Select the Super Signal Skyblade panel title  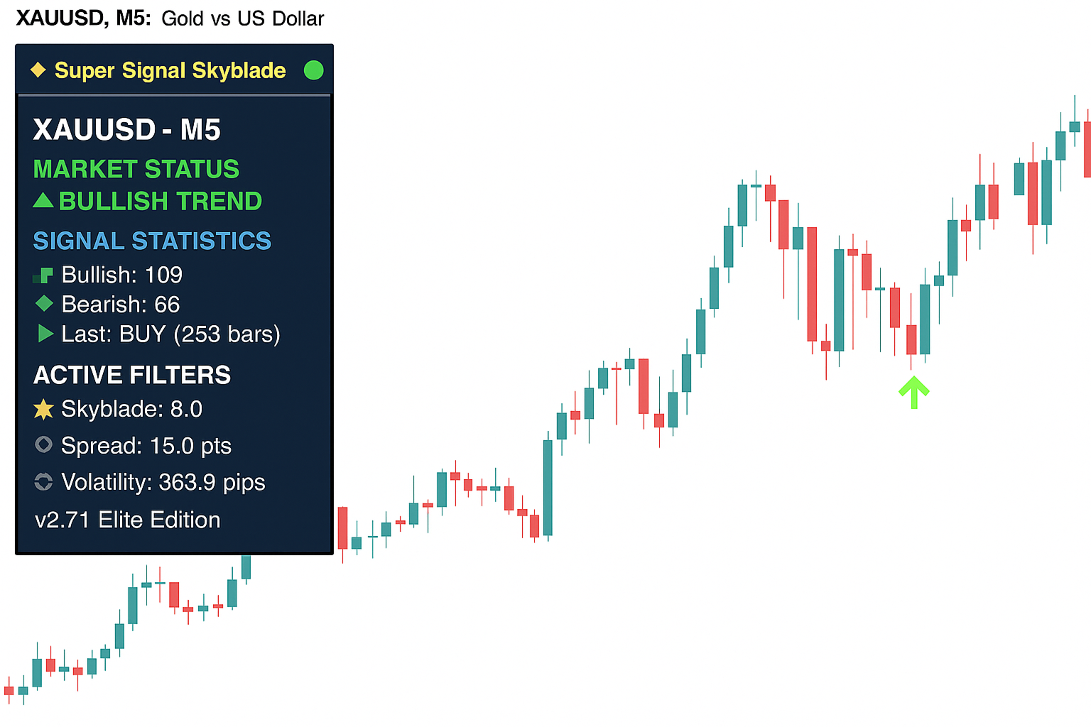point(170,70)
